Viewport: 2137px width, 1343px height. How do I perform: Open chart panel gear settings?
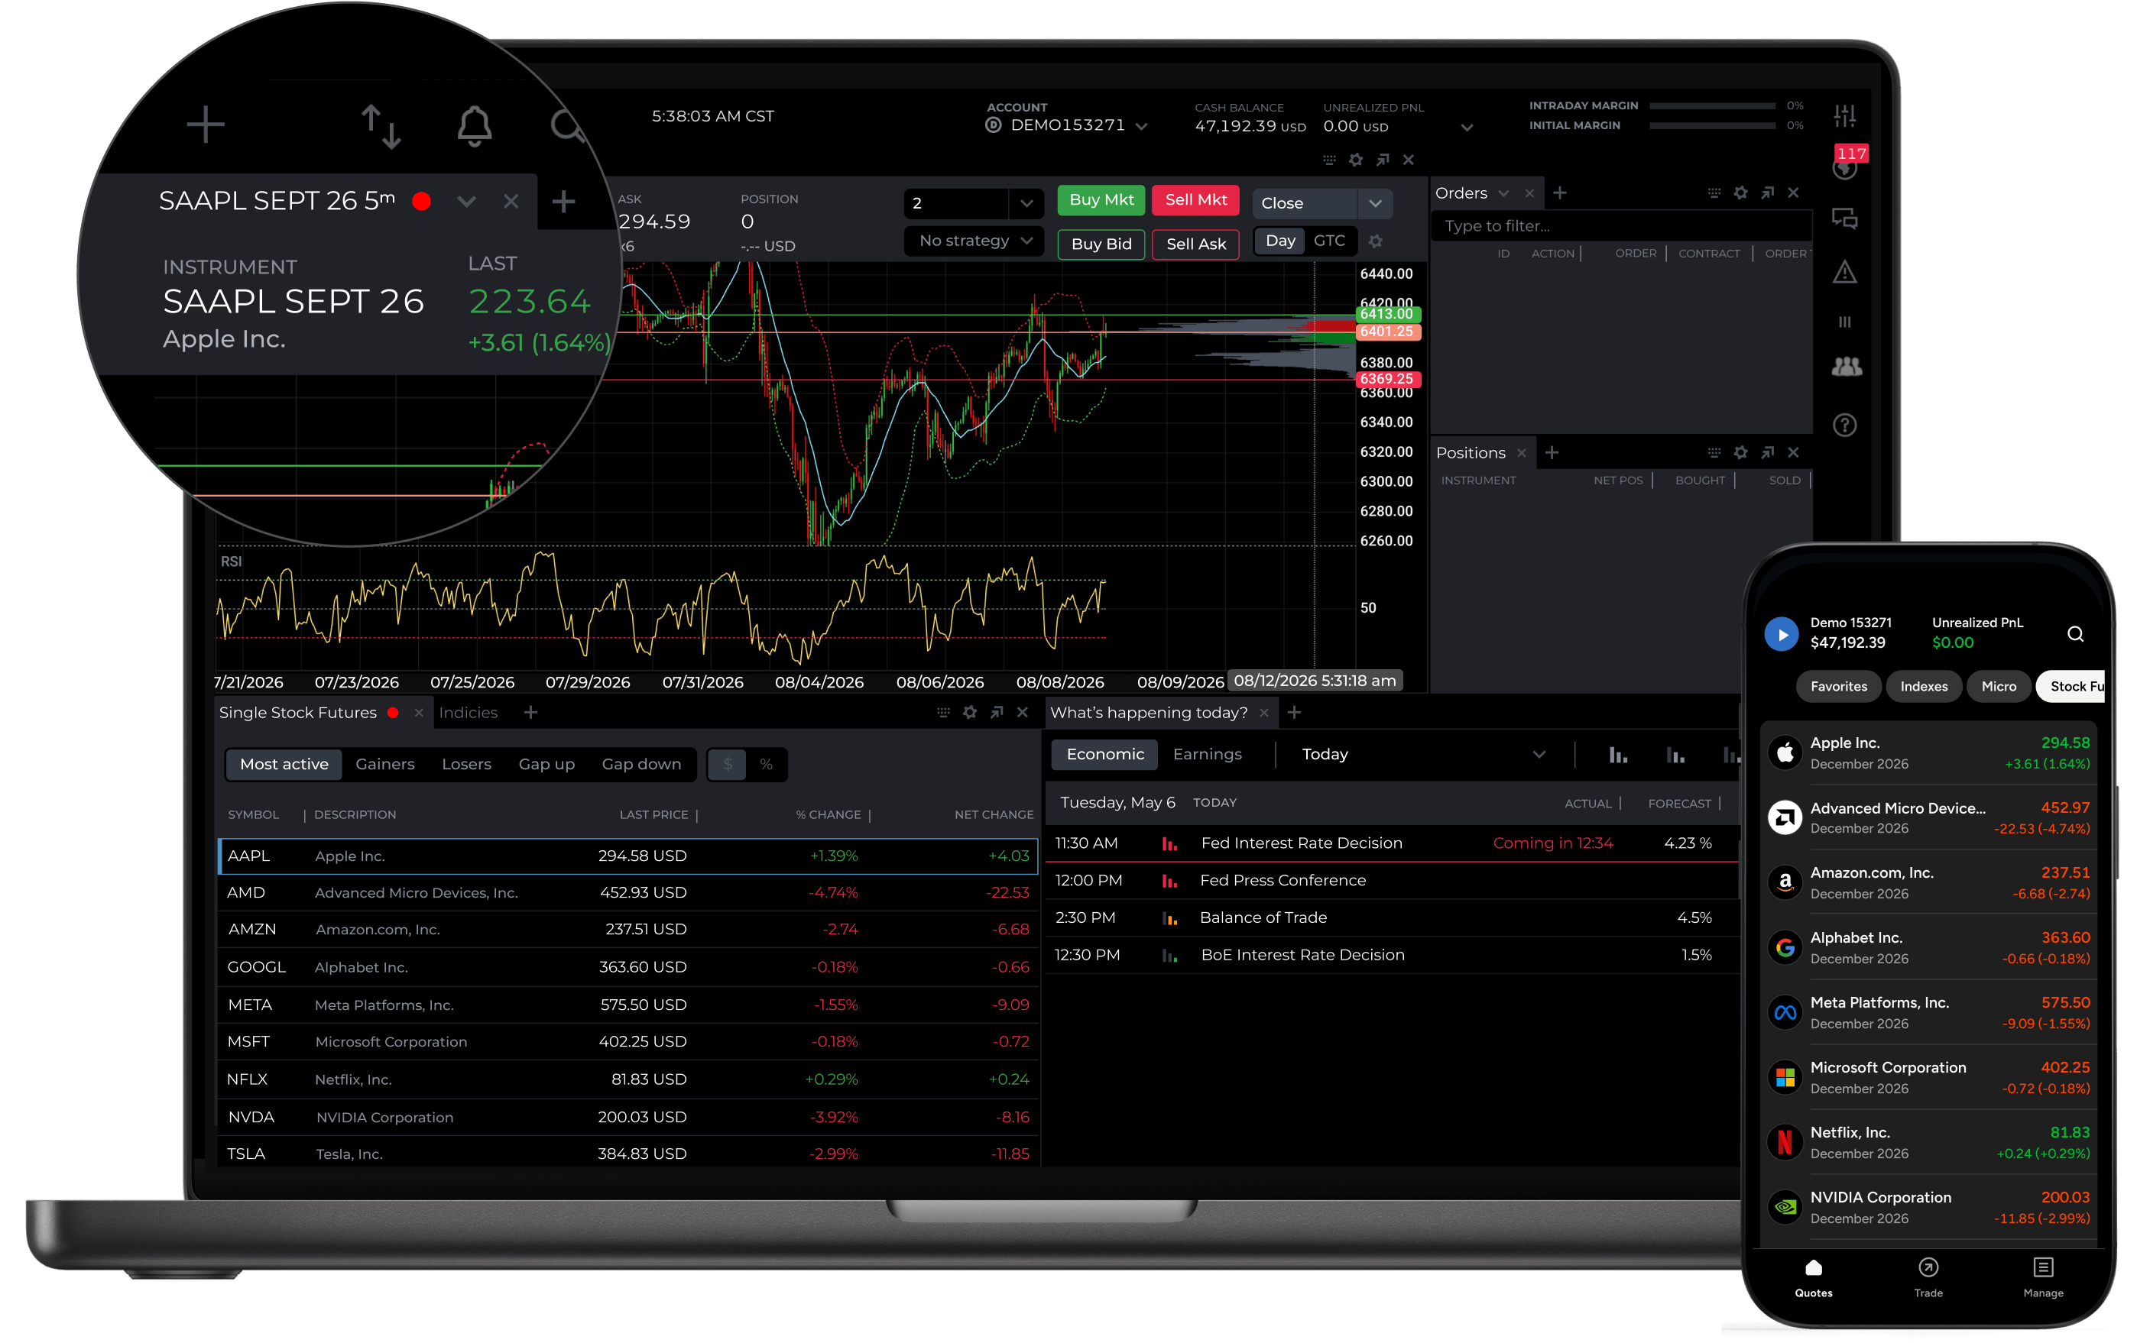tap(1355, 160)
